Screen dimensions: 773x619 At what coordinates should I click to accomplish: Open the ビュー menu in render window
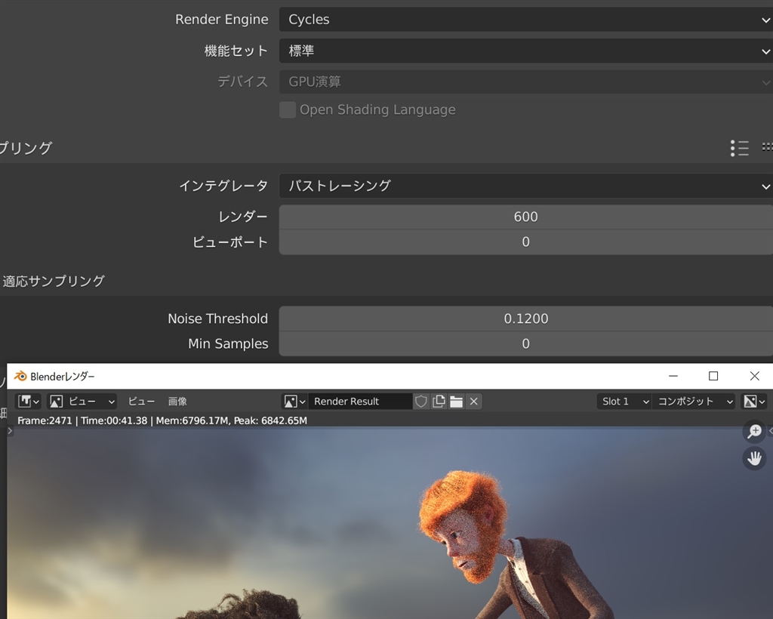coord(141,402)
